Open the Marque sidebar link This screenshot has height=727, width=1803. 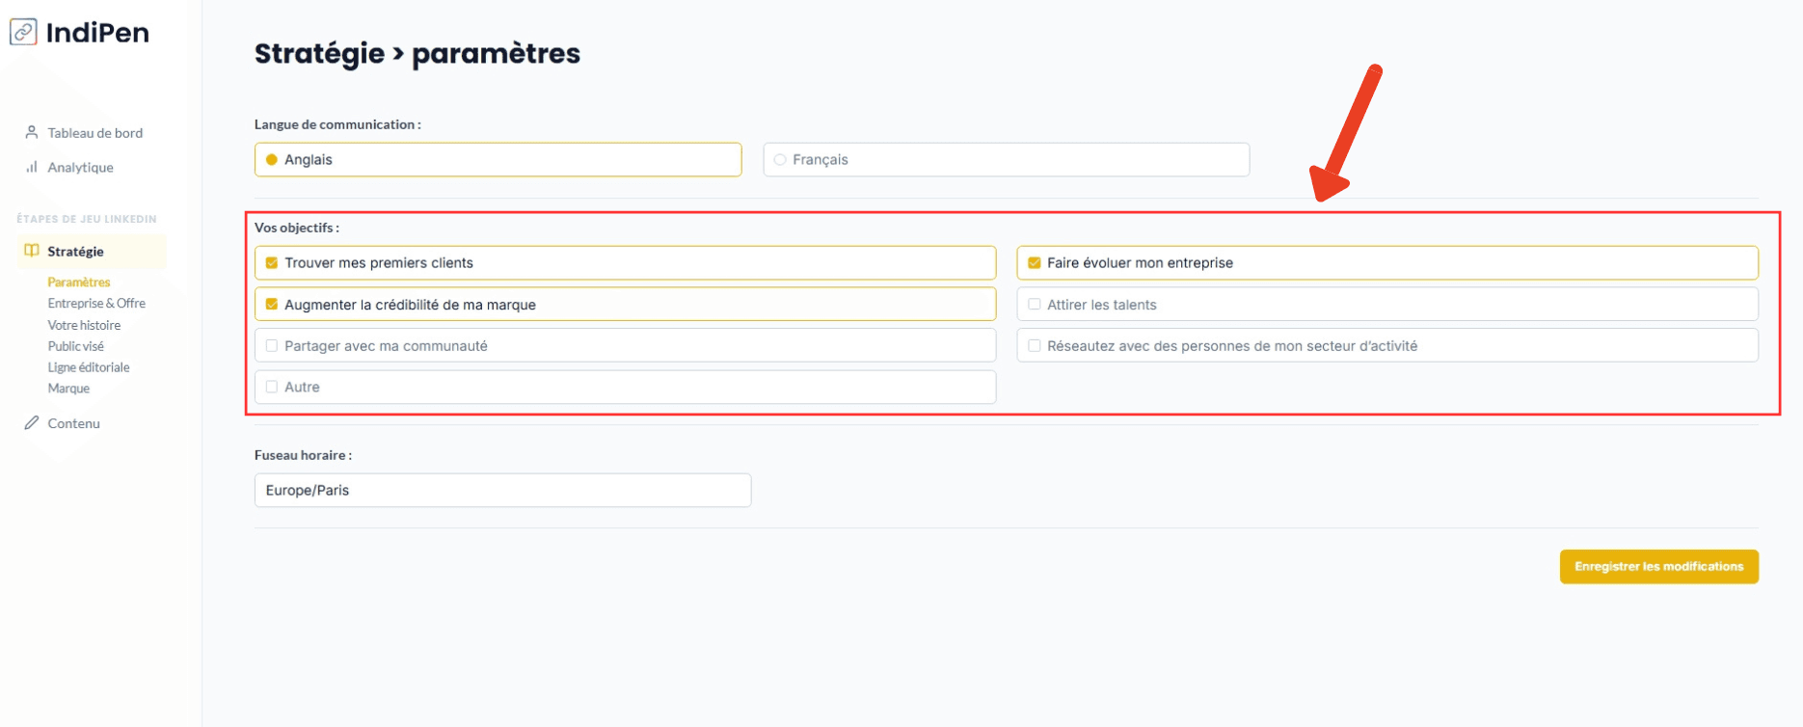(x=68, y=389)
